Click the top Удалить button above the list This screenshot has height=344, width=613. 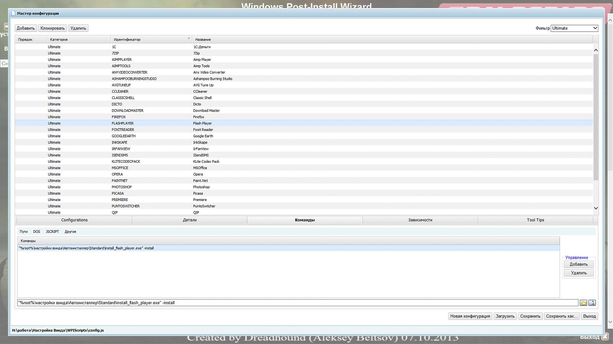click(78, 28)
